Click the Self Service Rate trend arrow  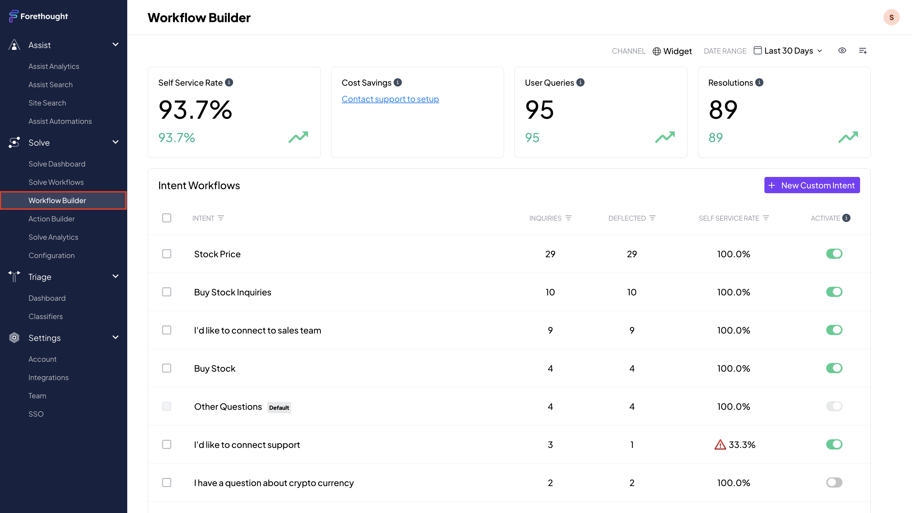coord(298,137)
